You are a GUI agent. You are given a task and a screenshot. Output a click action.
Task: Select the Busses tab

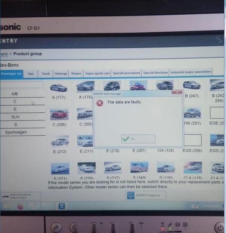(76, 74)
